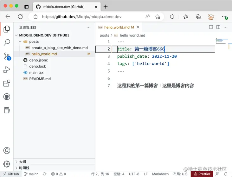Click the browser back arrow
Viewport: 232px width, 177px height.
(8, 16)
